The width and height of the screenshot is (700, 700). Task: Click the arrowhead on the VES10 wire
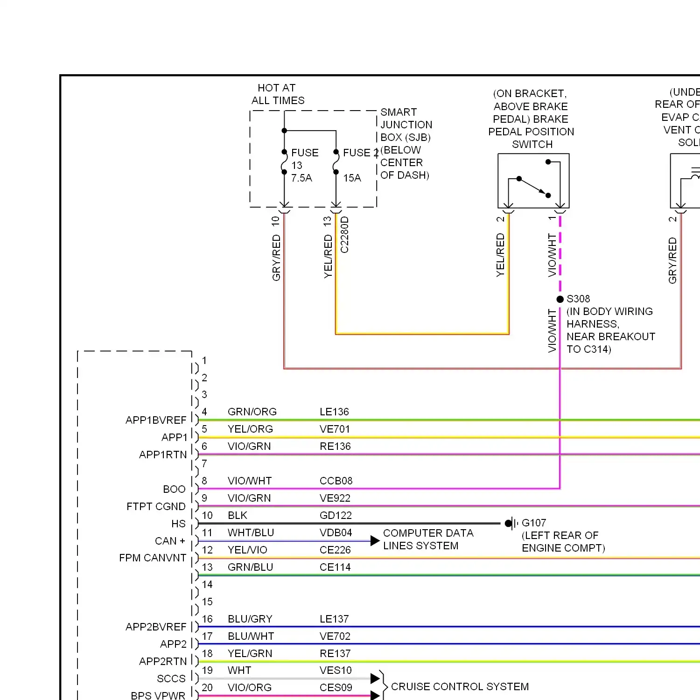click(375, 679)
